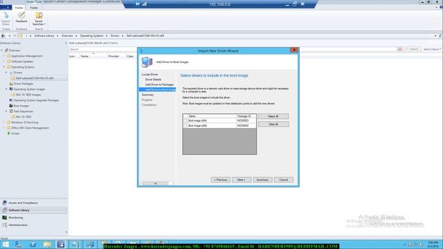Viewport: 443px width, 249px height.
Task: Open the Add Criteria dropdown
Action: [432, 49]
